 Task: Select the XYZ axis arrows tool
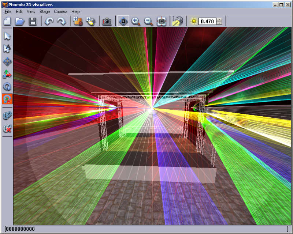click(x=7, y=74)
